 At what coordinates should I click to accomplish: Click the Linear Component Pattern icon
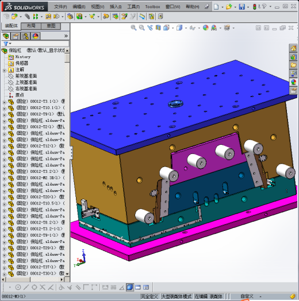coord(35,17)
